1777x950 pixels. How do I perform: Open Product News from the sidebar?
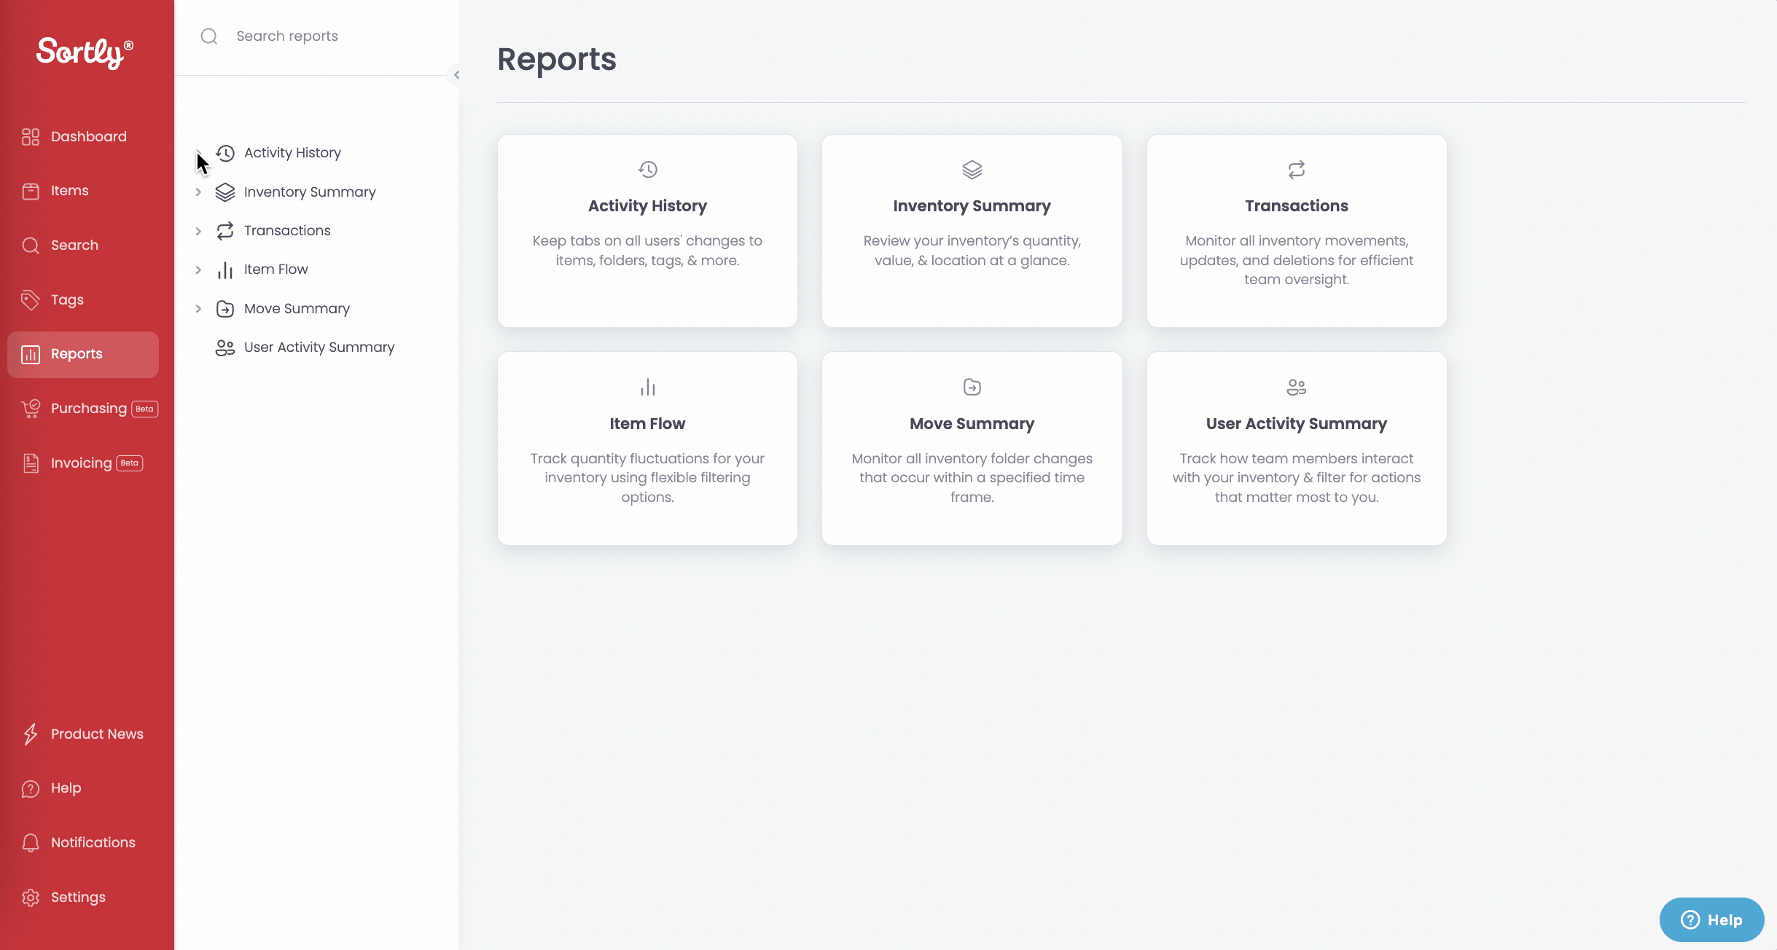click(31, 734)
